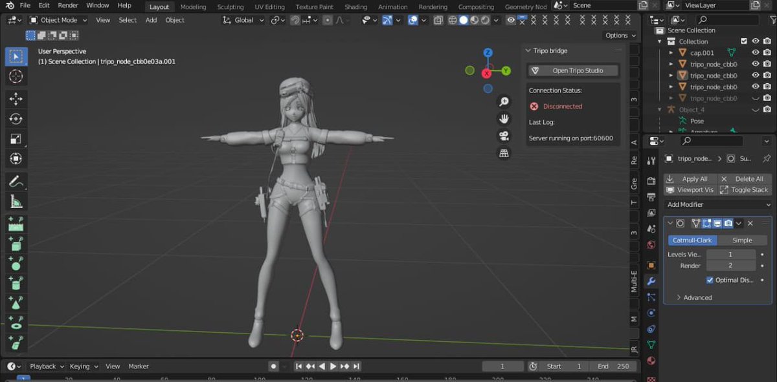The height and width of the screenshot is (382, 777).
Task: Click the blue Z axis gizmo circle
Action: click(x=488, y=52)
